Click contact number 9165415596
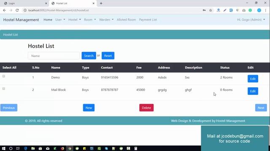The image size is (270, 151). (x=110, y=77)
